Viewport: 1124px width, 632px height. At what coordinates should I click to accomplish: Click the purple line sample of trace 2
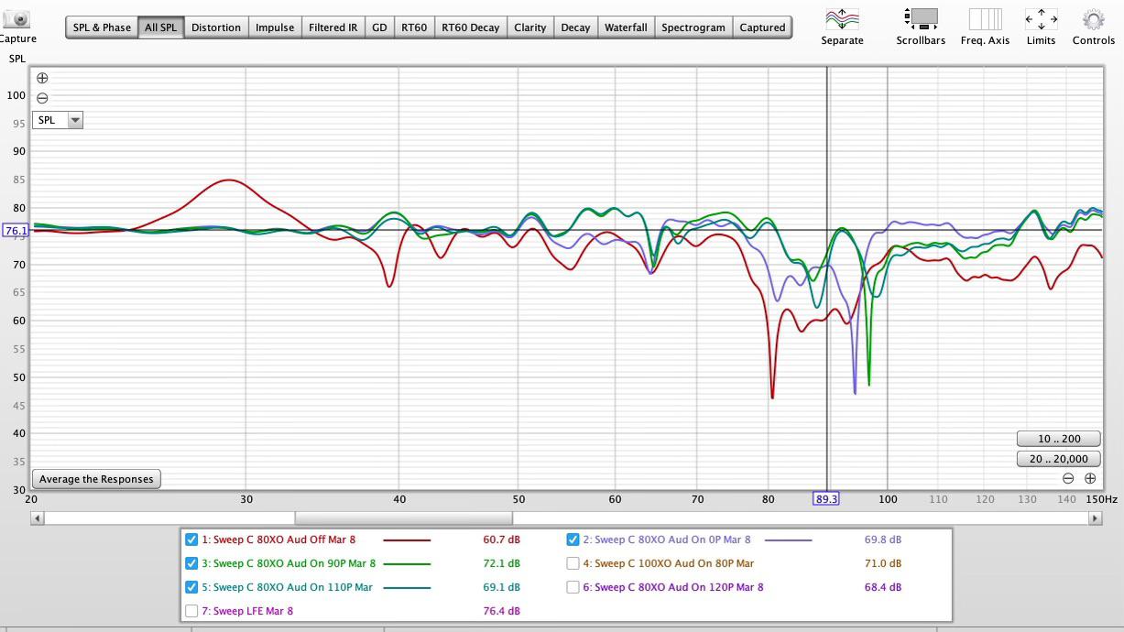788,539
